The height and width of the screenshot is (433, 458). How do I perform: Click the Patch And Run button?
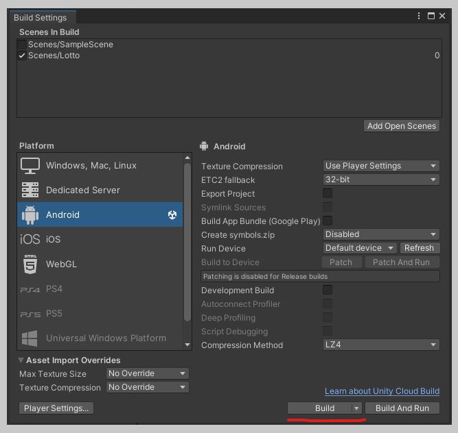tap(402, 262)
